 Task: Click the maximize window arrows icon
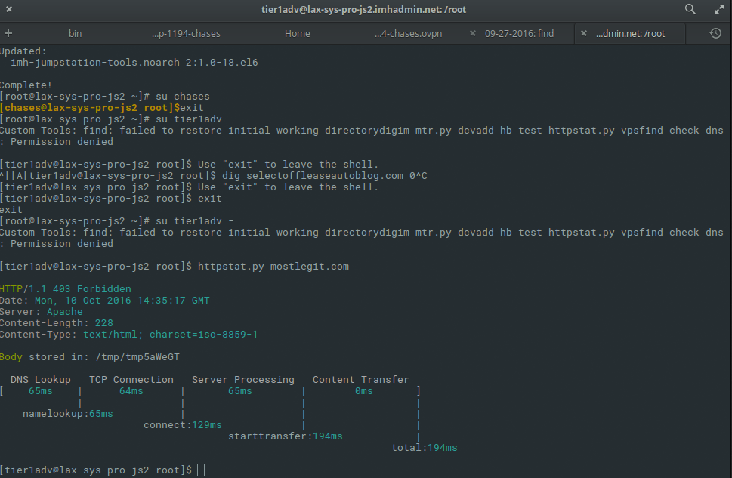pyautogui.click(x=719, y=10)
